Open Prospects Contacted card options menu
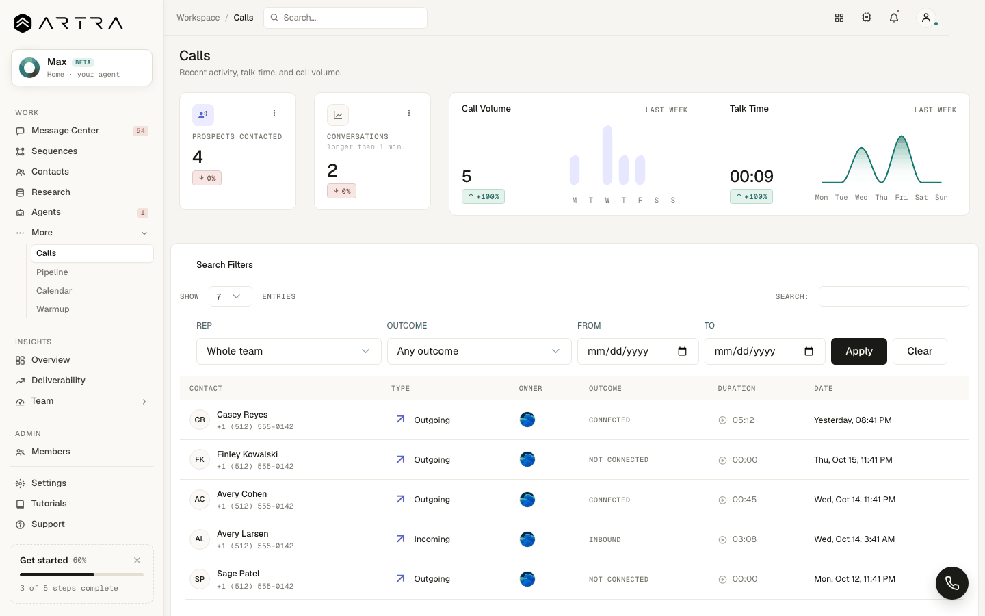This screenshot has width=985, height=616. tap(274, 113)
